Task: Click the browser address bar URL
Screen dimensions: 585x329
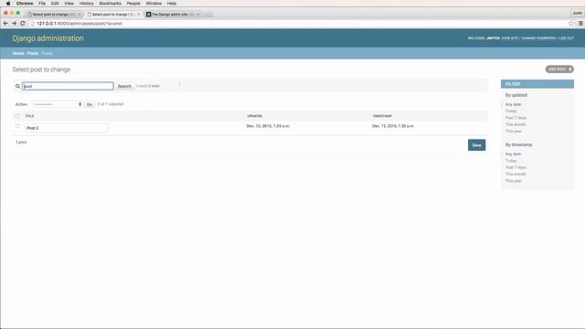Action: coord(80,24)
